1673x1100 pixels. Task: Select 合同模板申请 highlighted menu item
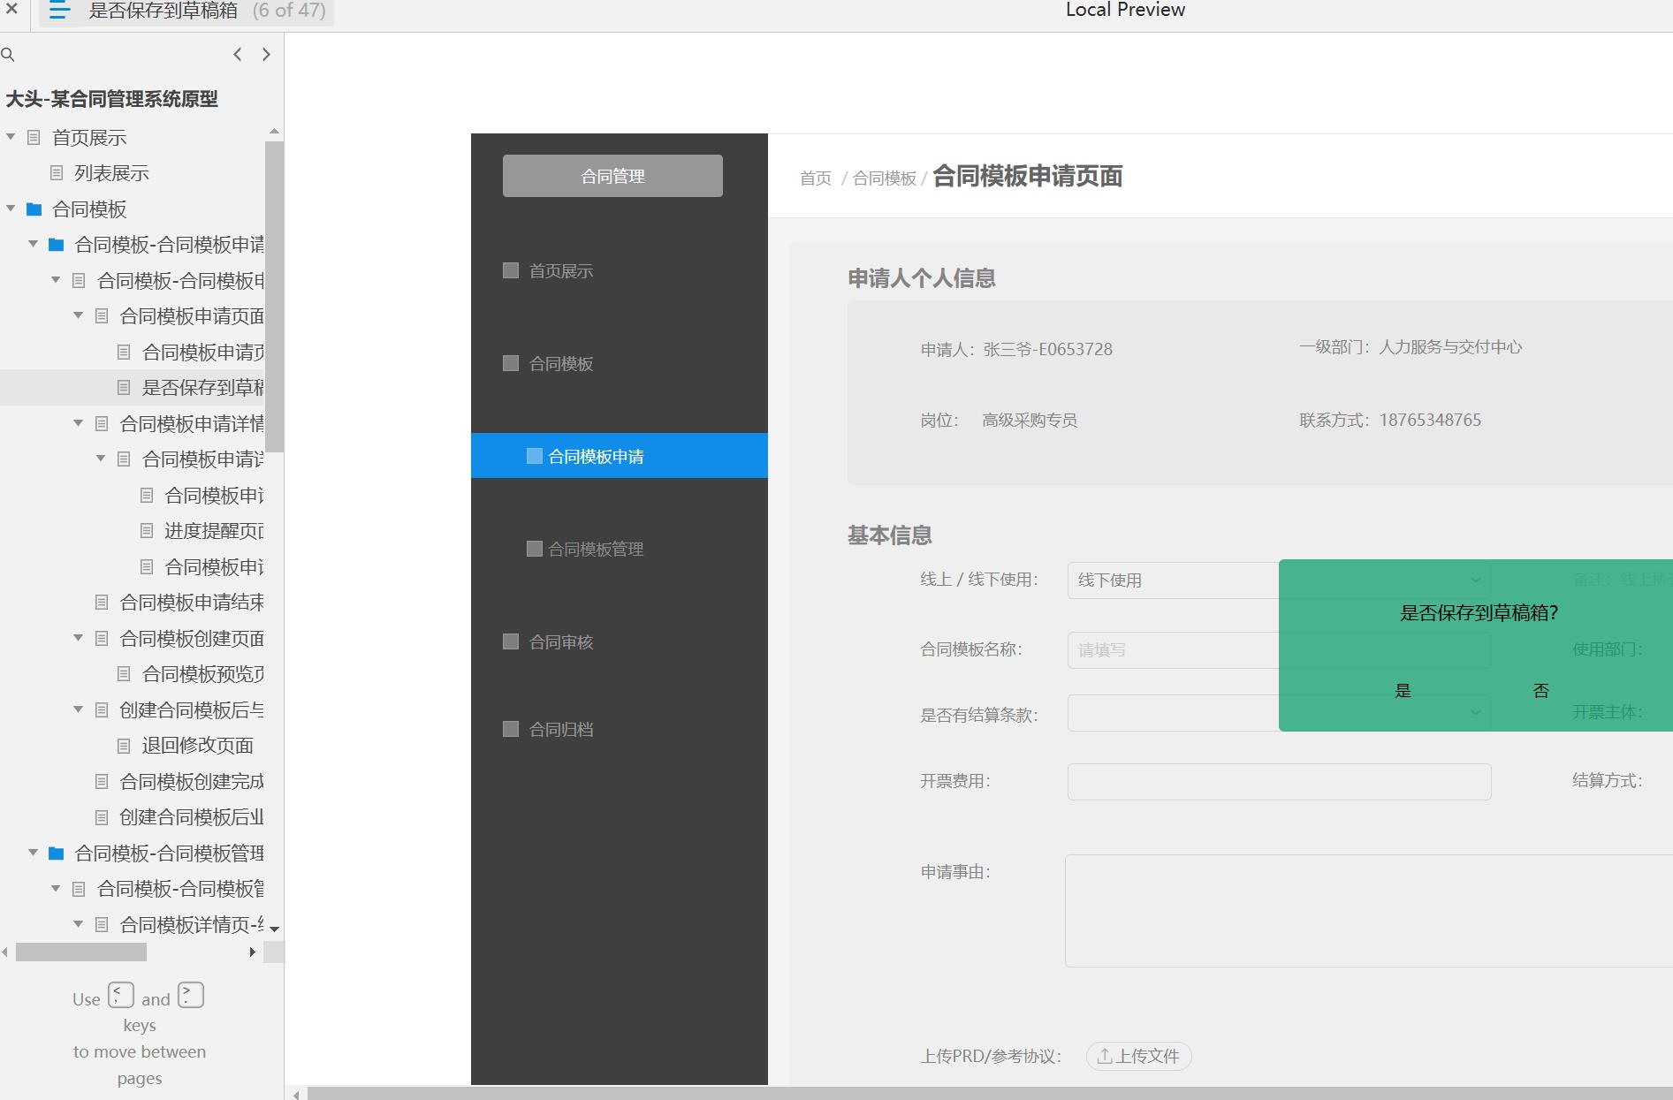619,456
